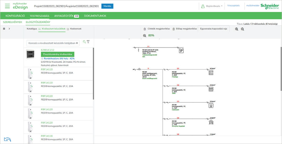The height and width of the screenshot is (144, 282).
Task: Select the cooktop symbol on Q1 circuit
Action: tap(211, 73)
